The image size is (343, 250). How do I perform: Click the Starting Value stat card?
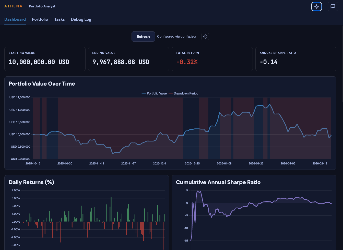pyautogui.click(x=45, y=59)
